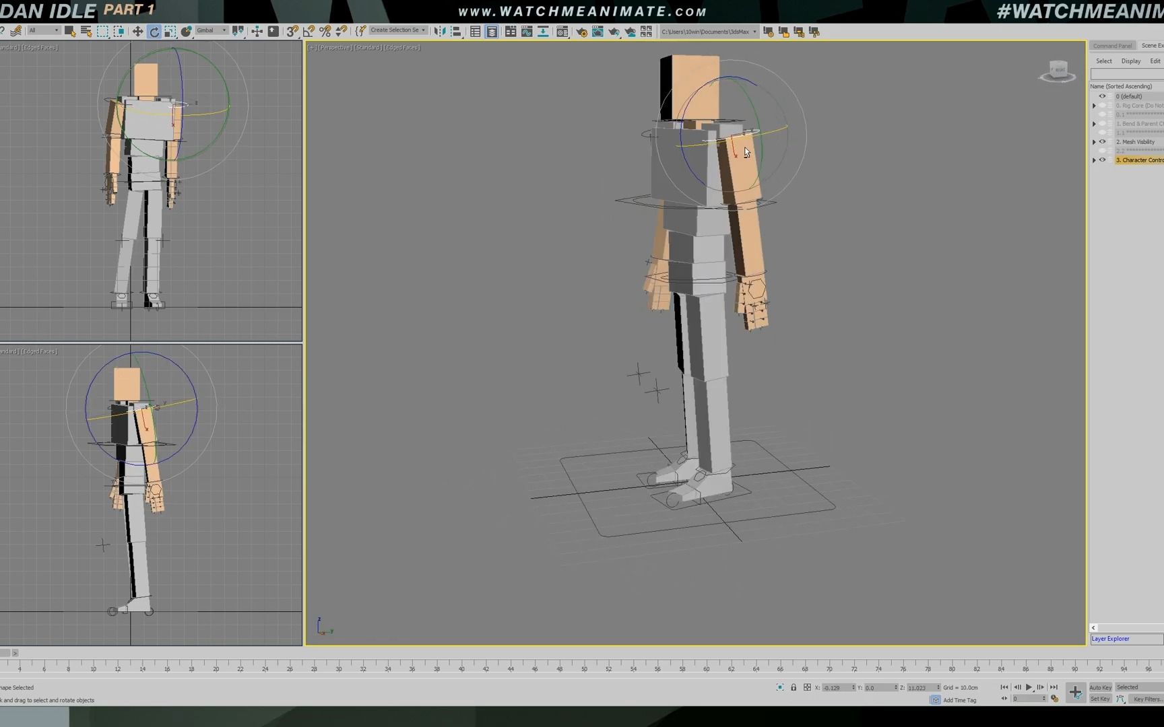The height and width of the screenshot is (727, 1164).
Task: Open Curve Editor from toolbar
Action: (x=527, y=31)
